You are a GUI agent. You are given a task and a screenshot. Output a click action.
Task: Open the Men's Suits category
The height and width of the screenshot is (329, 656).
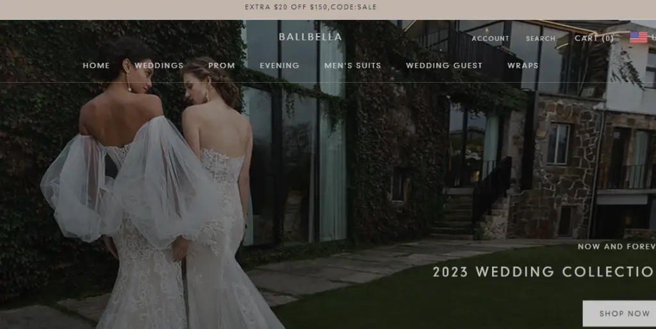point(352,65)
